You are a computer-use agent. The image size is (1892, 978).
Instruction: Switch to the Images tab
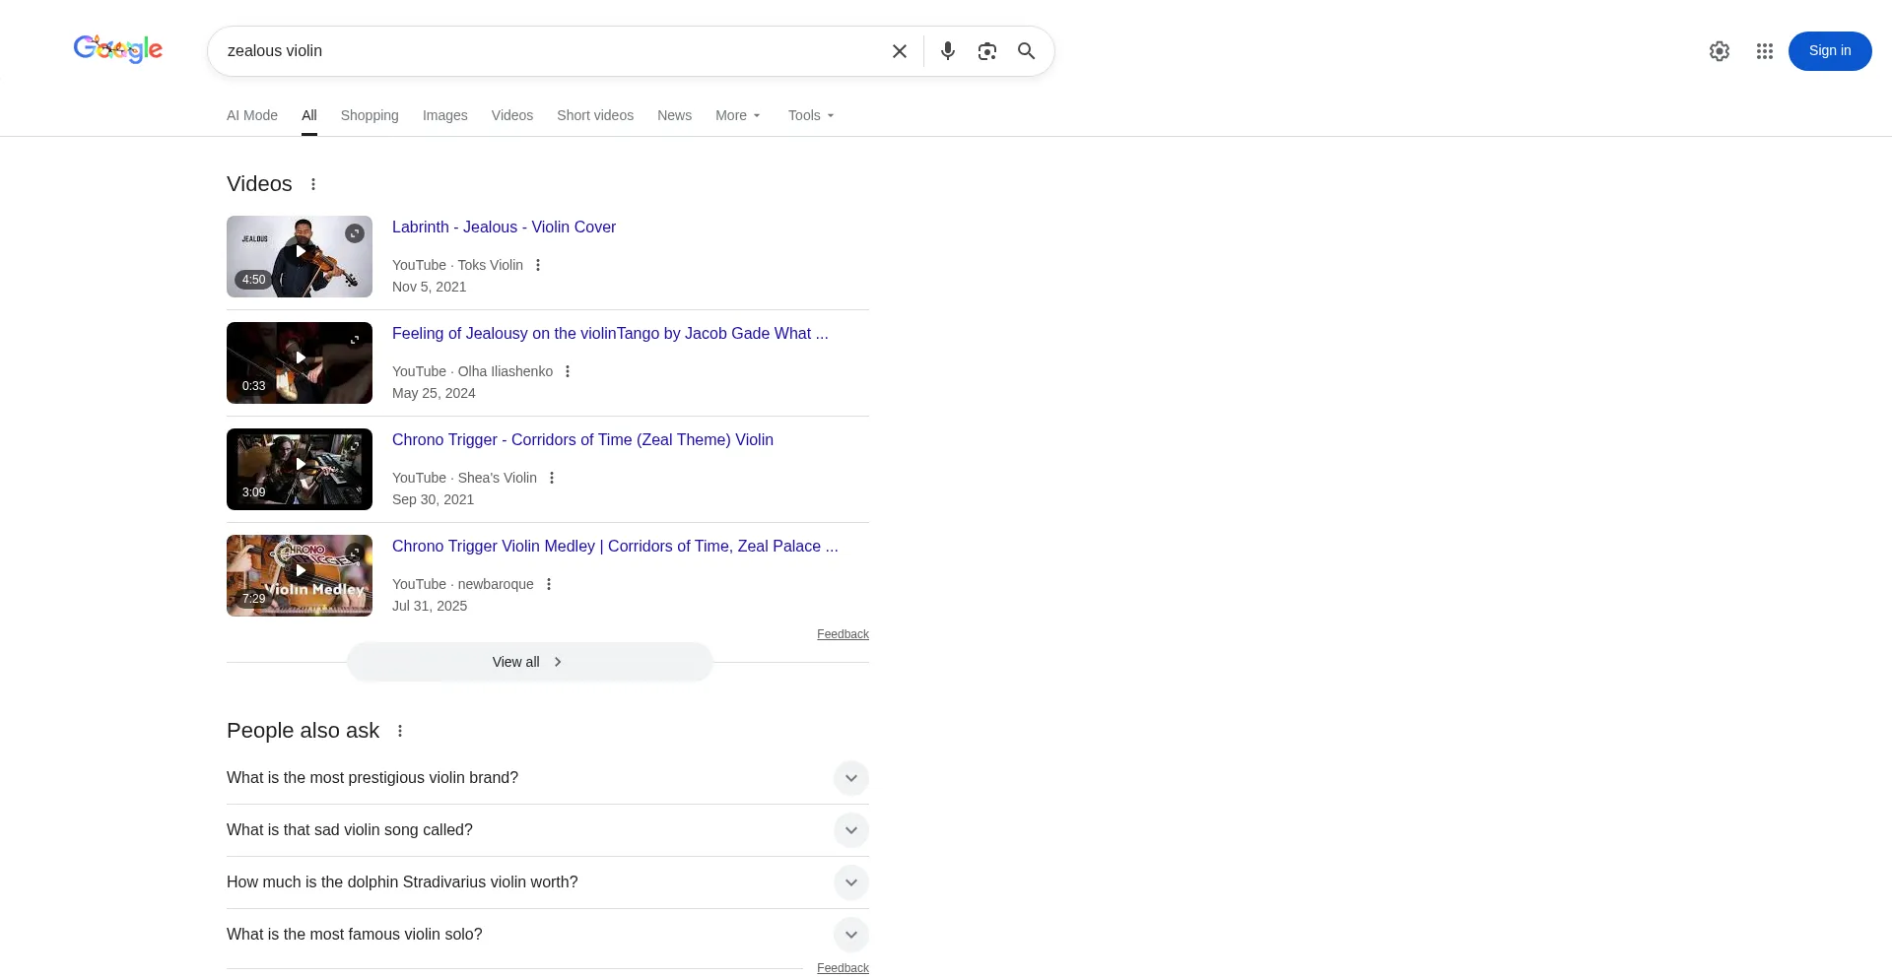444,115
